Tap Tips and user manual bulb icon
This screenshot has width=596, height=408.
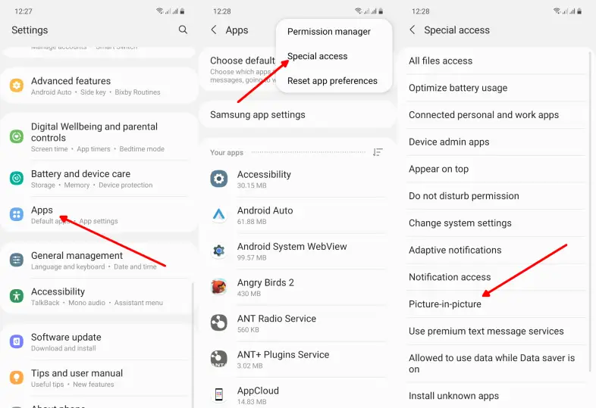coord(17,378)
